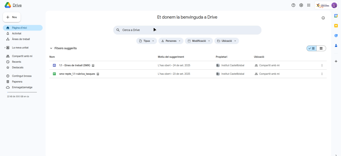Open the Settings gear icon
The height and width of the screenshot is (156, 341).
(301, 5)
